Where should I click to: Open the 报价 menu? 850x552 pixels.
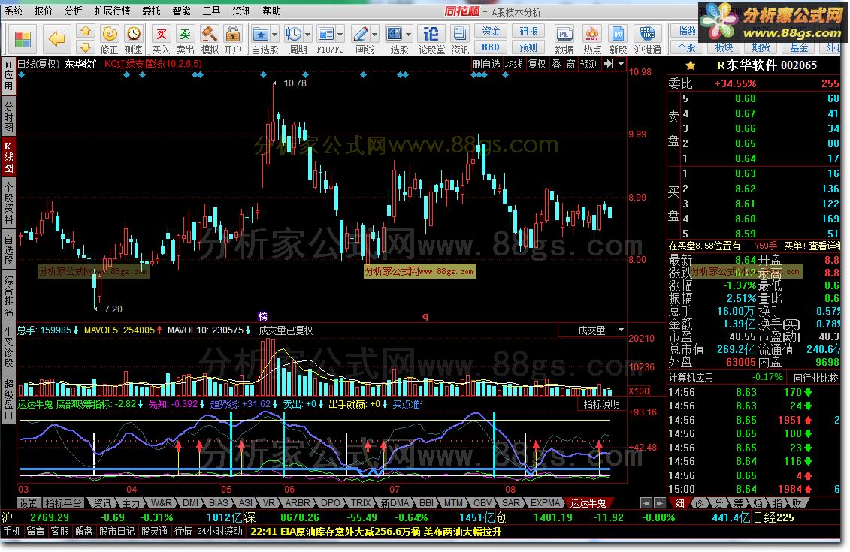[44, 11]
